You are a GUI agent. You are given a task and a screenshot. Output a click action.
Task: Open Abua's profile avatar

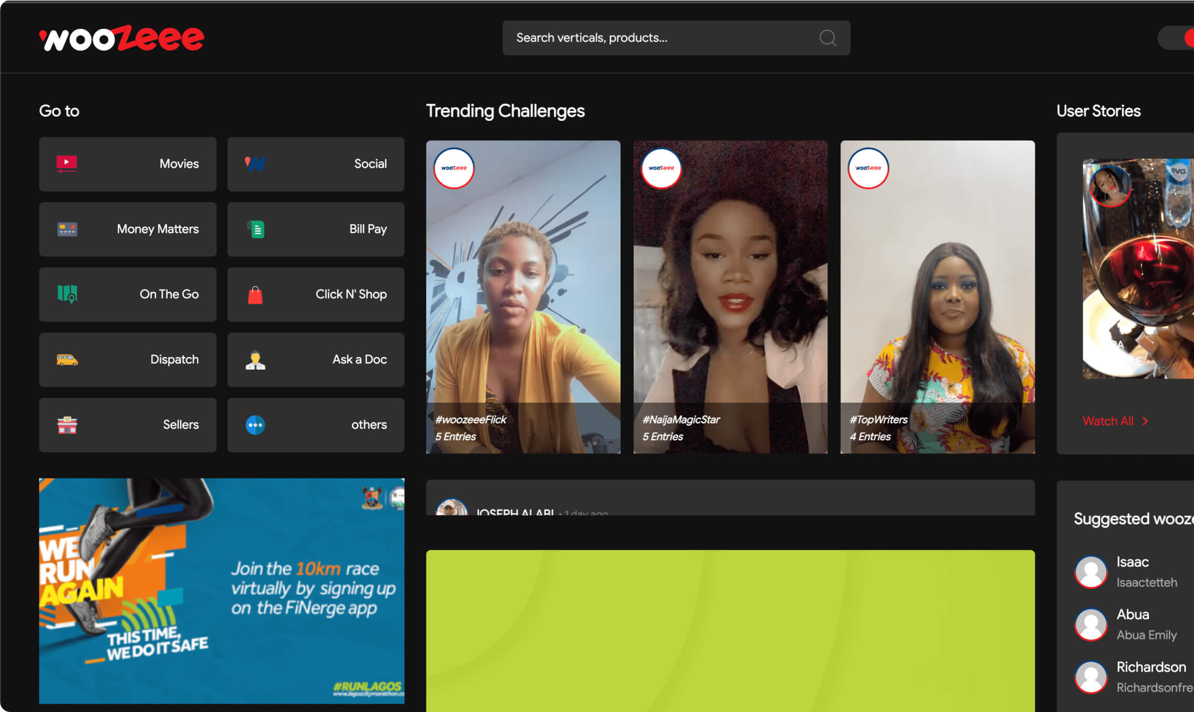[x=1091, y=624]
